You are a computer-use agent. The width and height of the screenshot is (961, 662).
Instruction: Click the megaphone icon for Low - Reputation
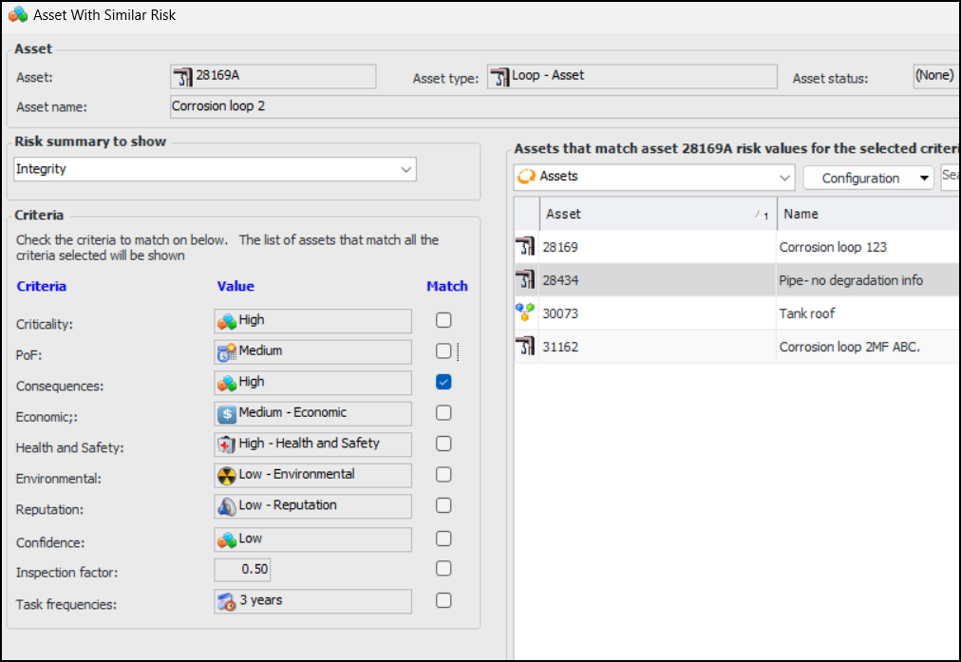pos(227,506)
